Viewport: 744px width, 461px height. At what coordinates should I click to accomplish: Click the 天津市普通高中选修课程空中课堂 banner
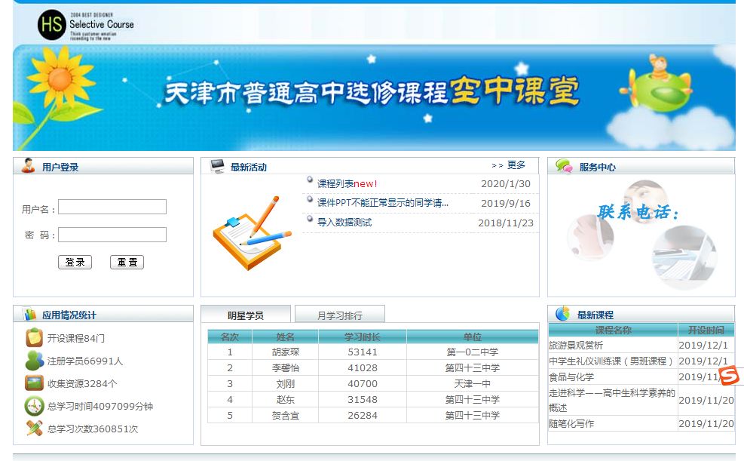(x=374, y=97)
